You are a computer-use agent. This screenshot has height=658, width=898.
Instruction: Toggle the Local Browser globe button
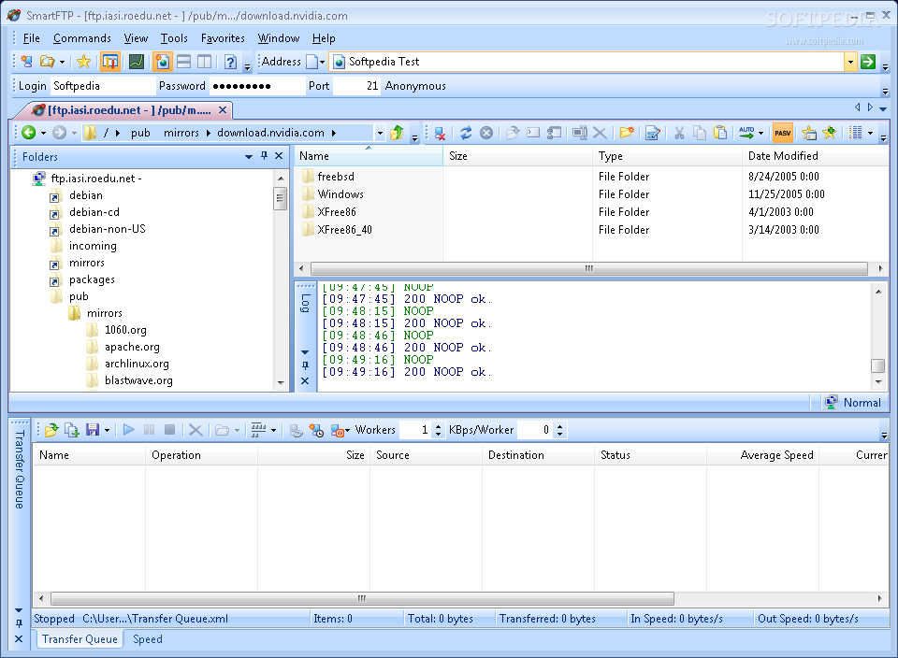pos(163,62)
